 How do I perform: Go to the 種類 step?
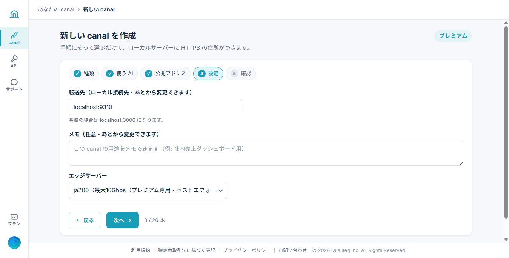(84, 74)
